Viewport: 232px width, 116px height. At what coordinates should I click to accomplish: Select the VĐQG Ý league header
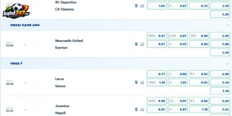17,64
